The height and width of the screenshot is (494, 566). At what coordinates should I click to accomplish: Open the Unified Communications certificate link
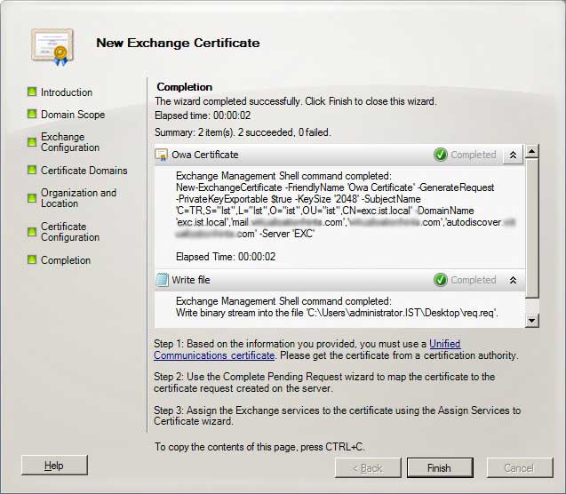444,344
